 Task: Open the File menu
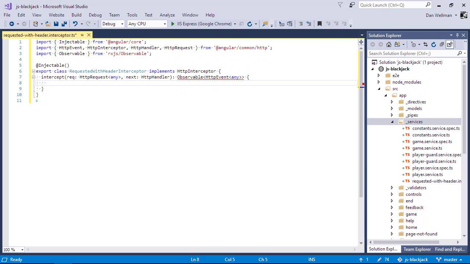[7, 15]
